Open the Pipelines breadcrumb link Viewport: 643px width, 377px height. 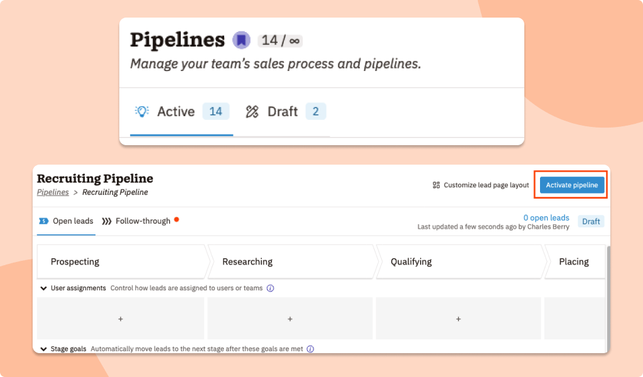[x=53, y=192]
